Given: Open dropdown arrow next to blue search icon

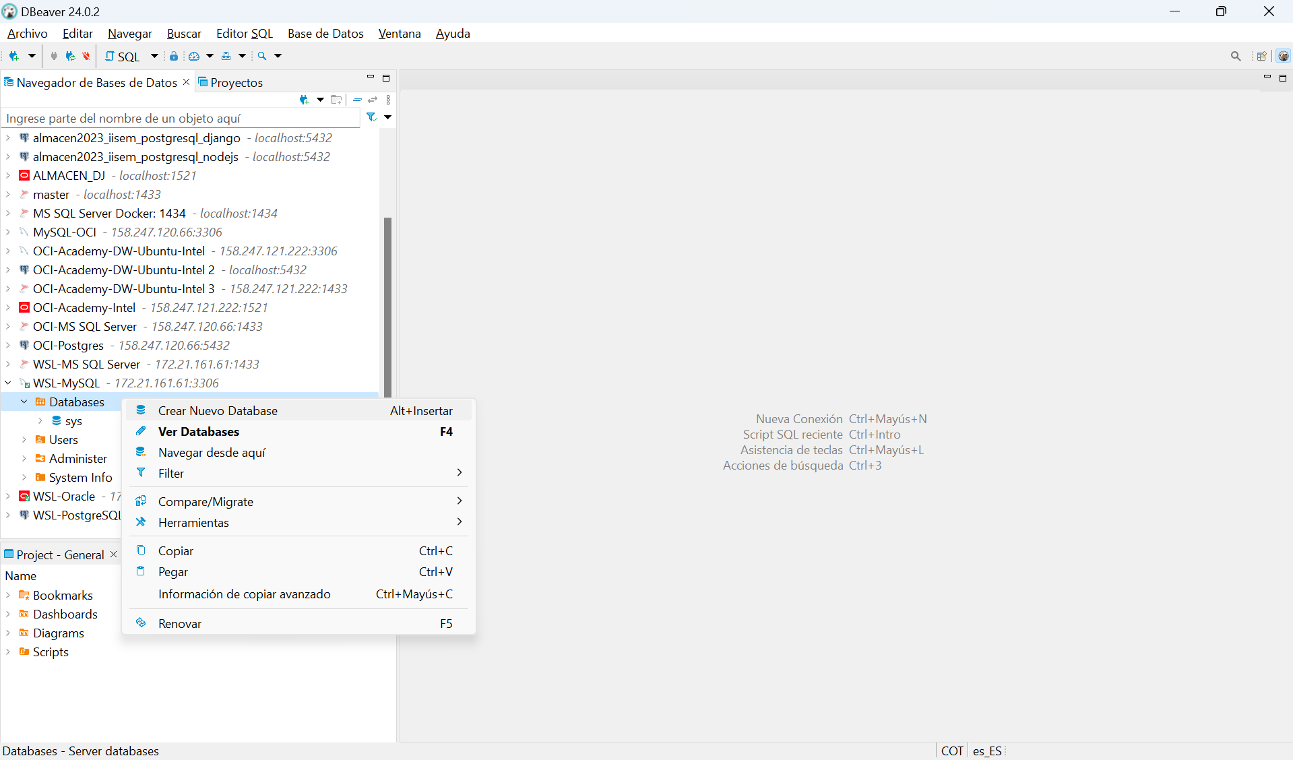Looking at the screenshot, I should (278, 56).
